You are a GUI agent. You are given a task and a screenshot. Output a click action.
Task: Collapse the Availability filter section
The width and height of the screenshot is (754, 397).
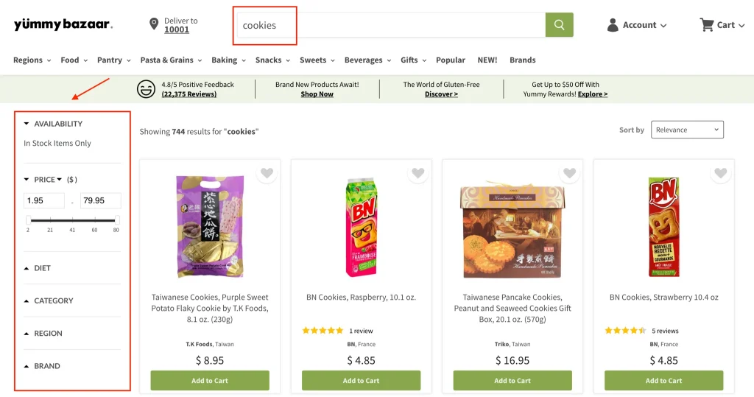57,124
